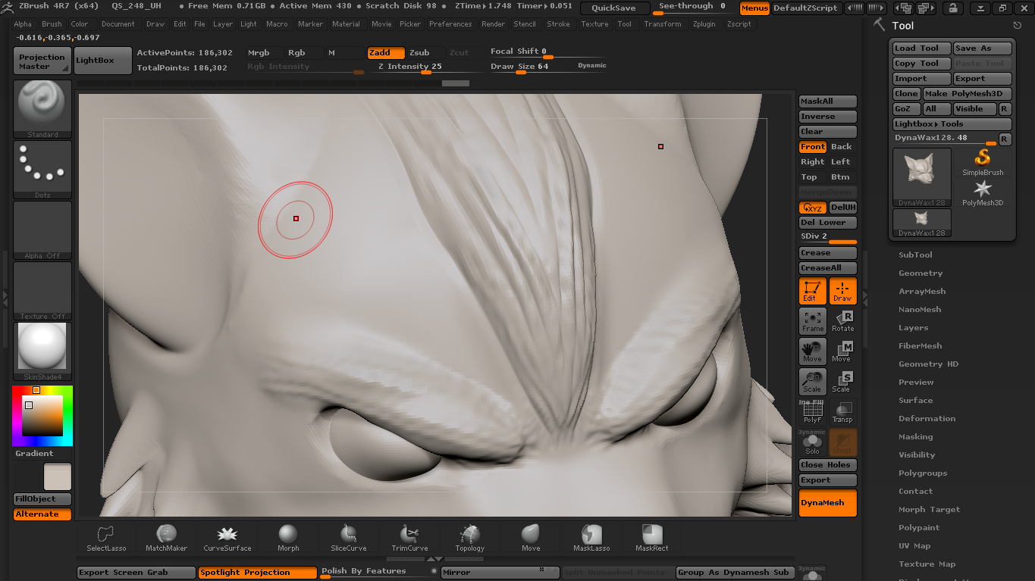Click the large DynaWax128 tool thumbnail
Image resolution: width=1035 pixels, height=581 pixels.
point(922,177)
